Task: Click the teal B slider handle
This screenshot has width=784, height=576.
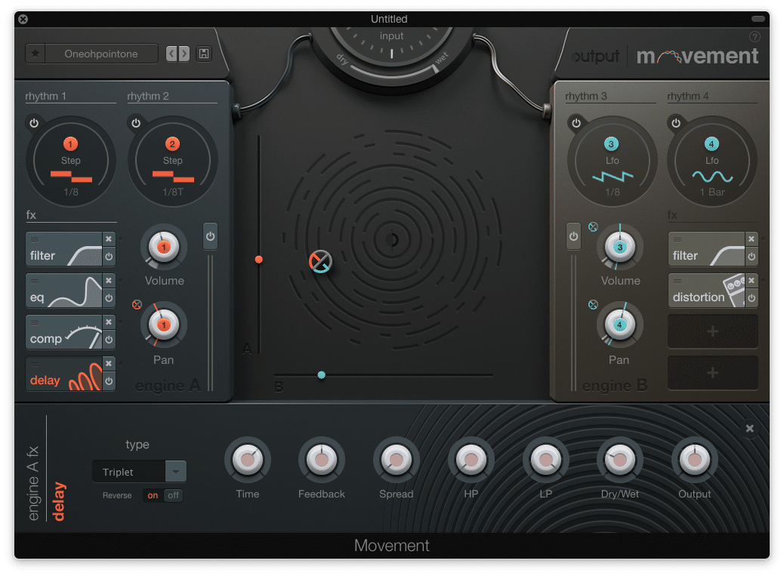Action: click(x=322, y=374)
